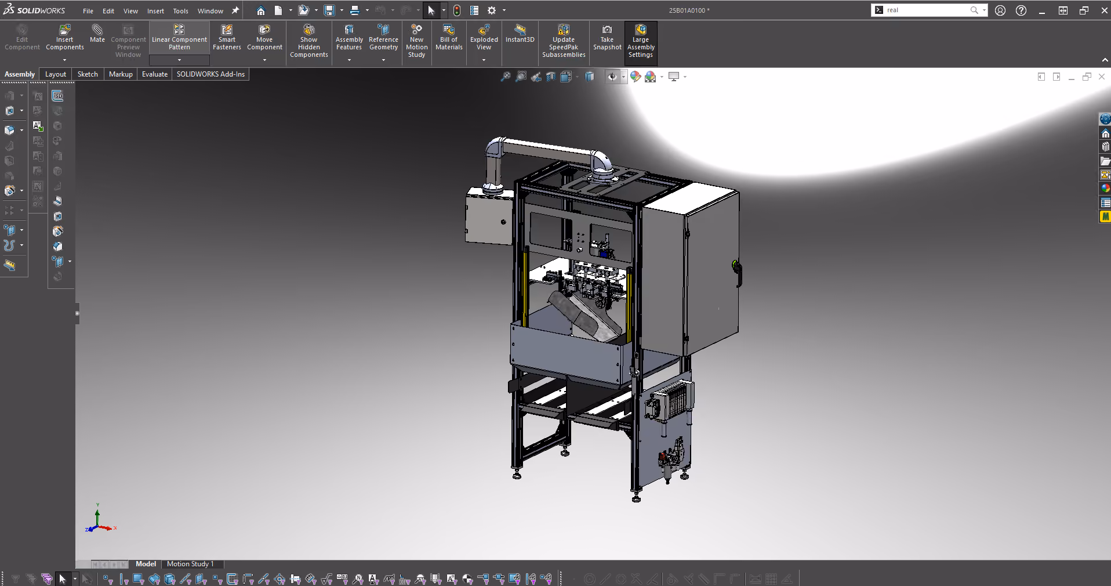Switch to Motion Study 1 tab
The height and width of the screenshot is (586, 1111).
pos(190,564)
